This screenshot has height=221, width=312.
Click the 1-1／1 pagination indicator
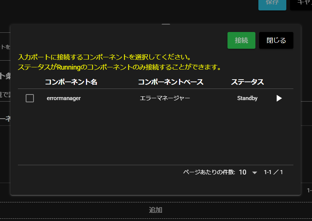tap(273, 172)
